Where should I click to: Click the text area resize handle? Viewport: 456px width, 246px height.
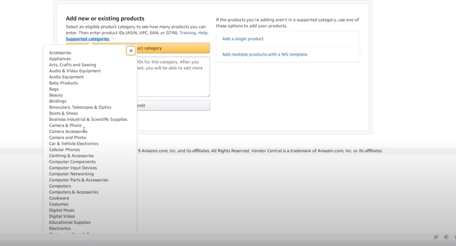[x=208, y=95]
